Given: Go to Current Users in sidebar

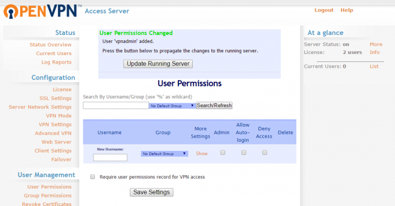Looking at the screenshot, I should [54, 53].
